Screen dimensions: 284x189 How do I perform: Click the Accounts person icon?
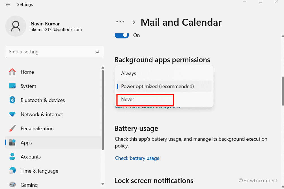point(12,157)
